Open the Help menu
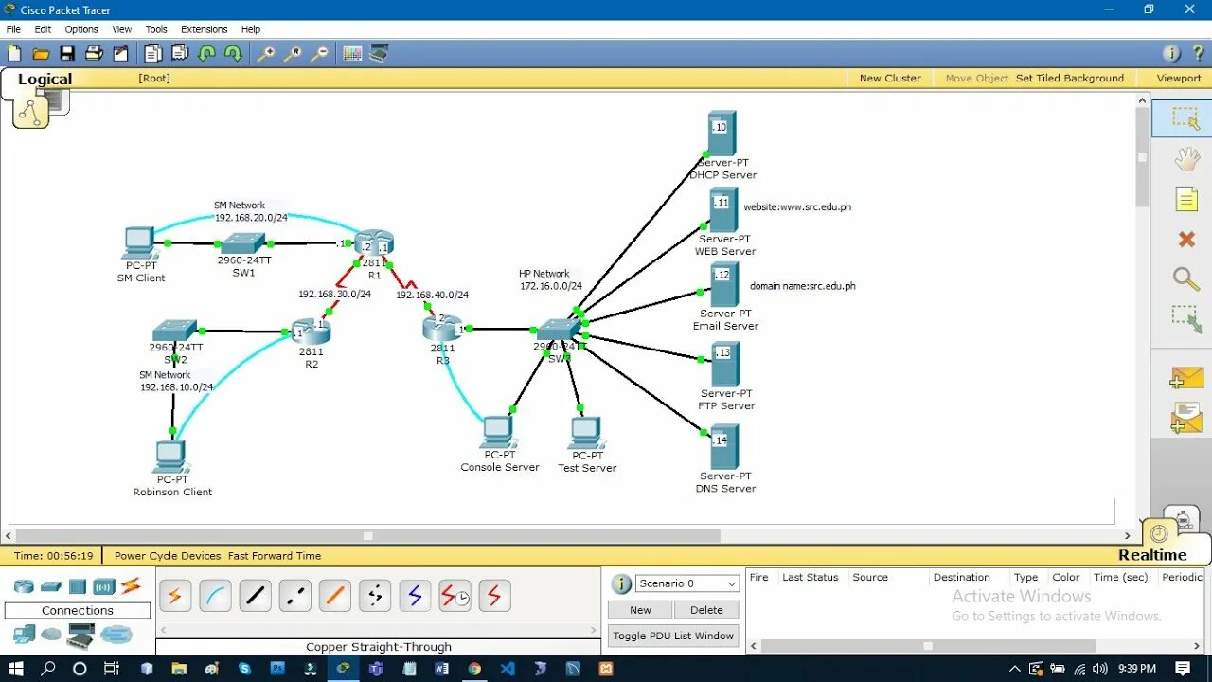The height and width of the screenshot is (682, 1212). [x=251, y=29]
